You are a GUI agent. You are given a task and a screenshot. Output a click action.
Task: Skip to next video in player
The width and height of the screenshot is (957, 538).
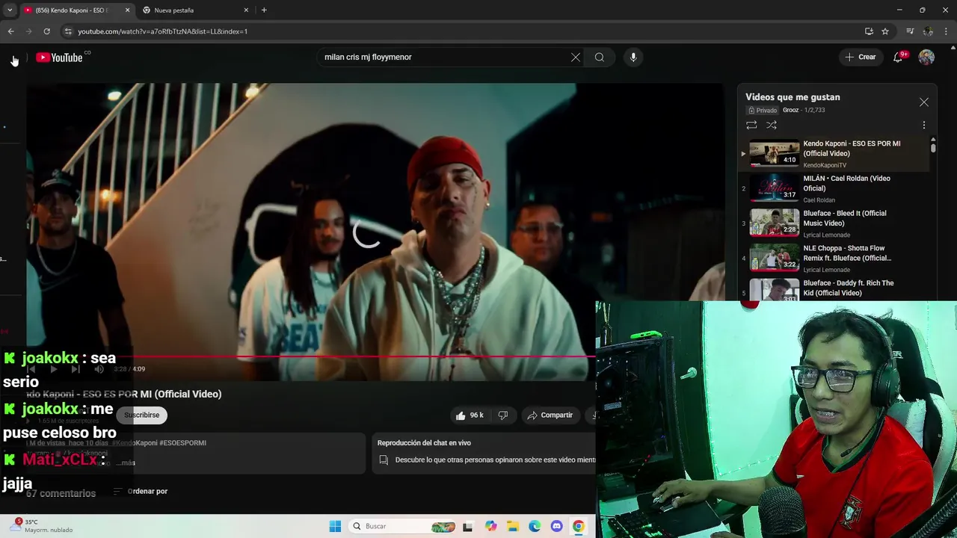pyautogui.click(x=76, y=369)
